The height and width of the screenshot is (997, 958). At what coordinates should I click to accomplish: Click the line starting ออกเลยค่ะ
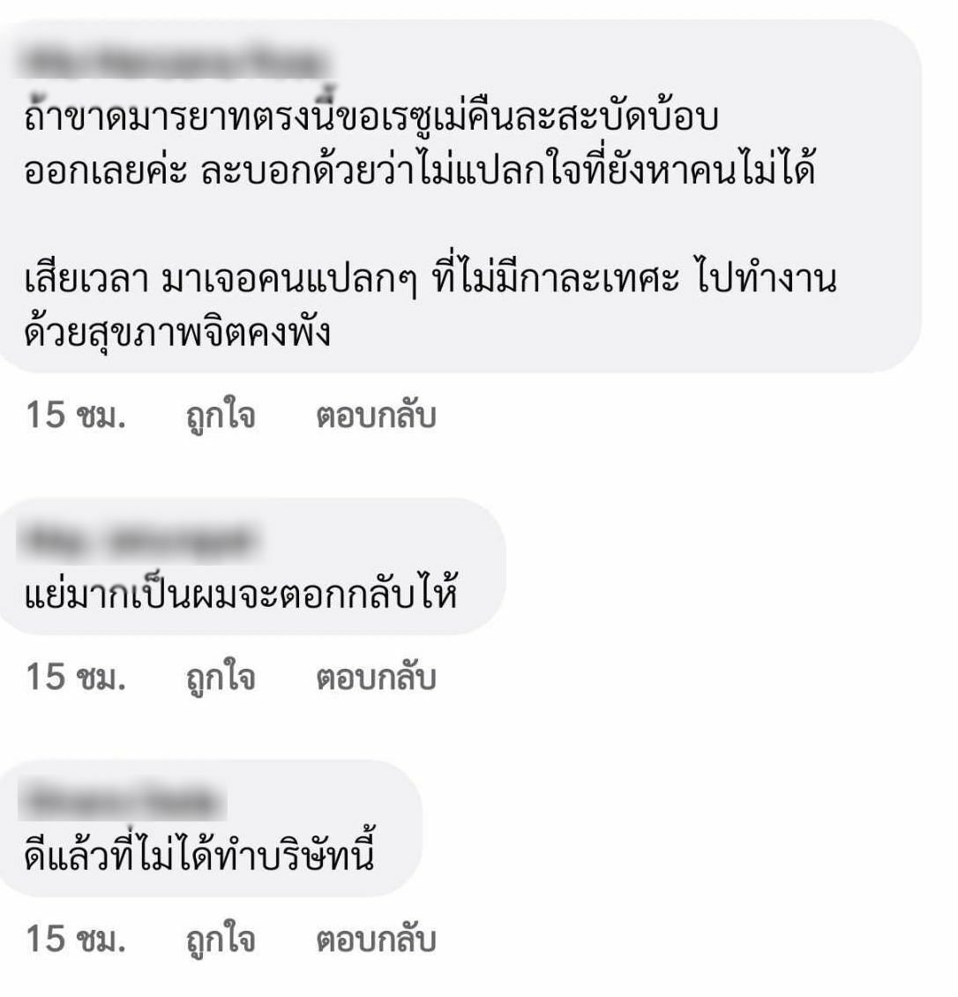[x=420, y=169]
